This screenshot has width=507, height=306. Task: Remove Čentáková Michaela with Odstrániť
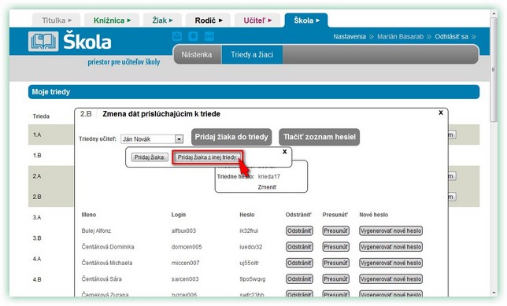pos(299,263)
